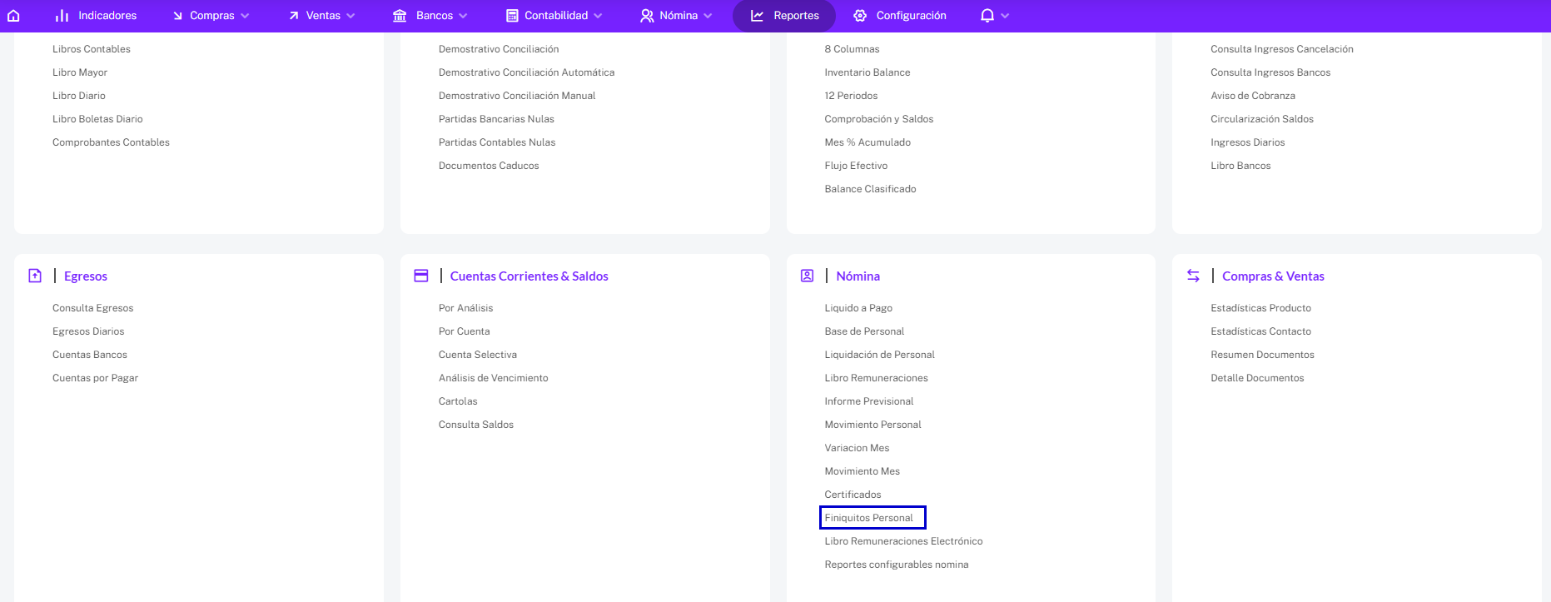Viewport: 1551px width, 602px height.
Task: Open Balance Clasificado report
Action: [x=870, y=189]
